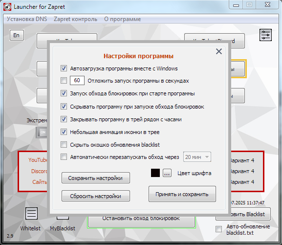The image size is (282, 245).
Task: Expand the 20 мин interval dropdown
Action: pos(197,157)
